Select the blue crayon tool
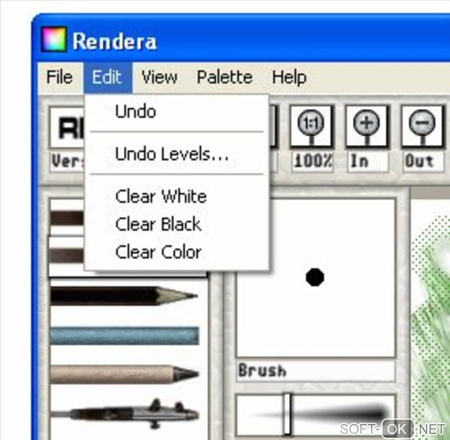The height and width of the screenshot is (440, 450). tap(124, 336)
